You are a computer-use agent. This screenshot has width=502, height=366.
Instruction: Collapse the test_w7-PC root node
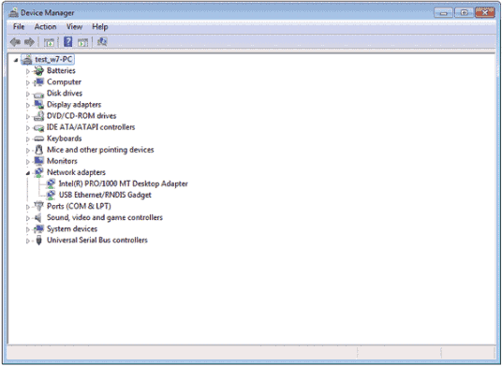(16, 60)
